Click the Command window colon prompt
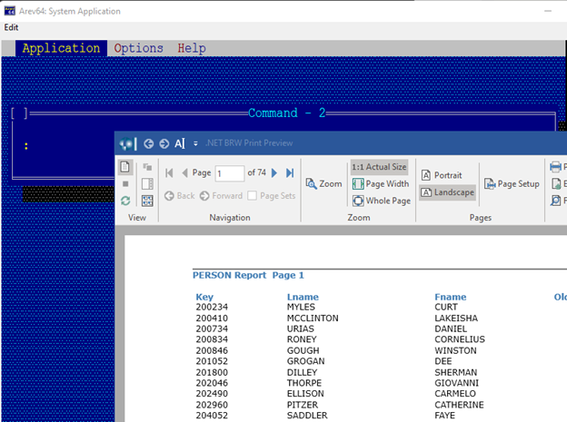The height and width of the screenshot is (422, 567). (26, 146)
